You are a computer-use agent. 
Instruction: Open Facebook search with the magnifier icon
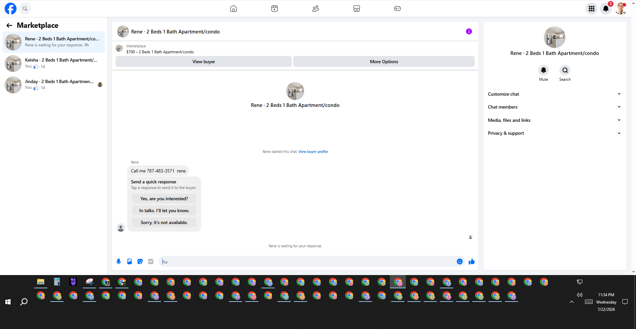(25, 9)
